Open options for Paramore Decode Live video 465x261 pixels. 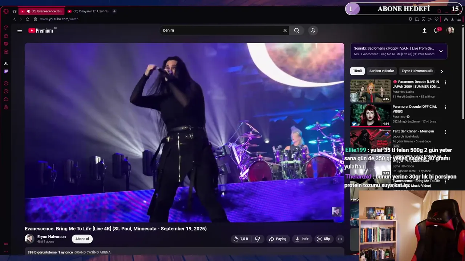(x=445, y=82)
